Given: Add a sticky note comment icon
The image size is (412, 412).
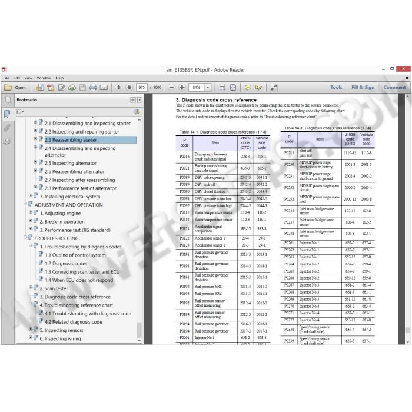Looking at the screenshot, I should point(248,88).
